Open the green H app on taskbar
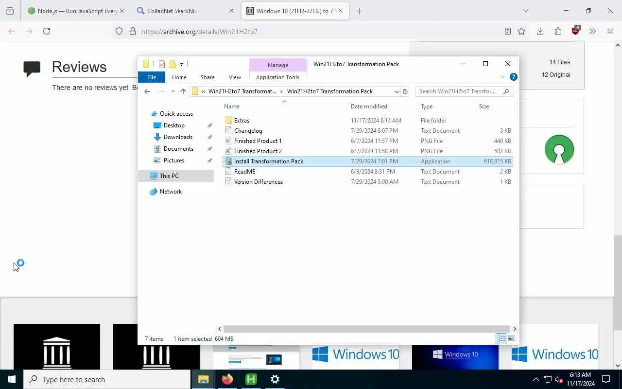The image size is (622, 389). tap(251, 379)
